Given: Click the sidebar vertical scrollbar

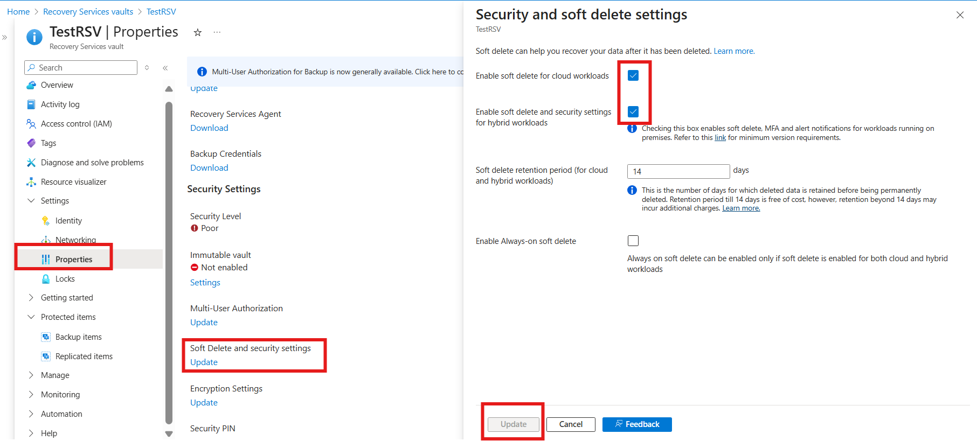Looking at the screenshot, I should coord(169,262).
